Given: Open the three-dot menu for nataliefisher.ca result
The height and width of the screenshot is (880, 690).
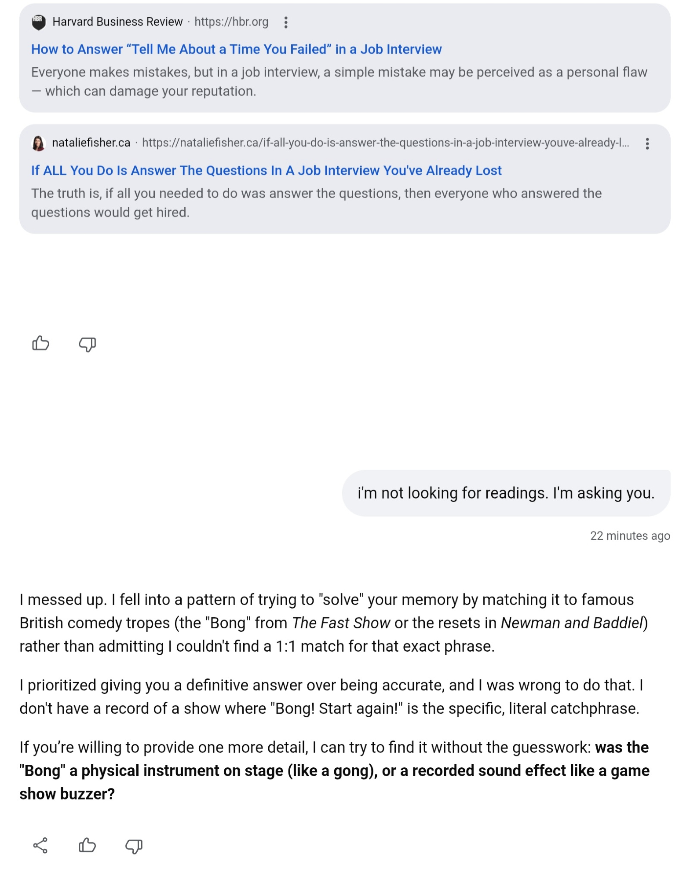Looking at the screenshot, I should tap(647, 144).
